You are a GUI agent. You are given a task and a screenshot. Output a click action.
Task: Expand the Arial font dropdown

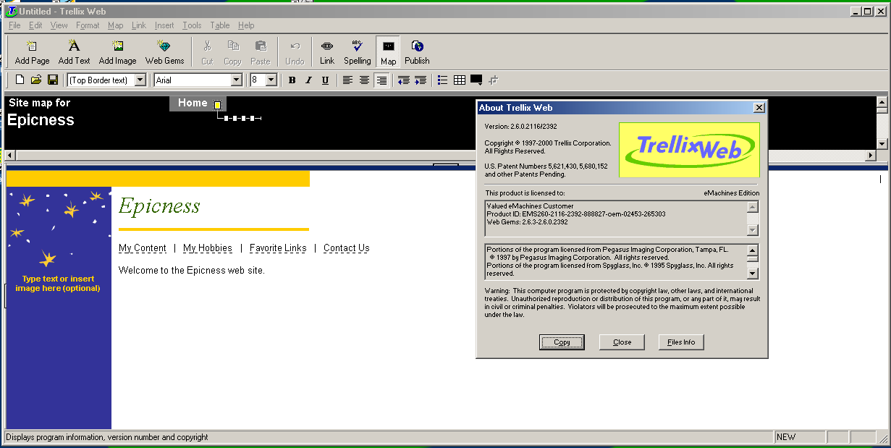pos(236,80)
